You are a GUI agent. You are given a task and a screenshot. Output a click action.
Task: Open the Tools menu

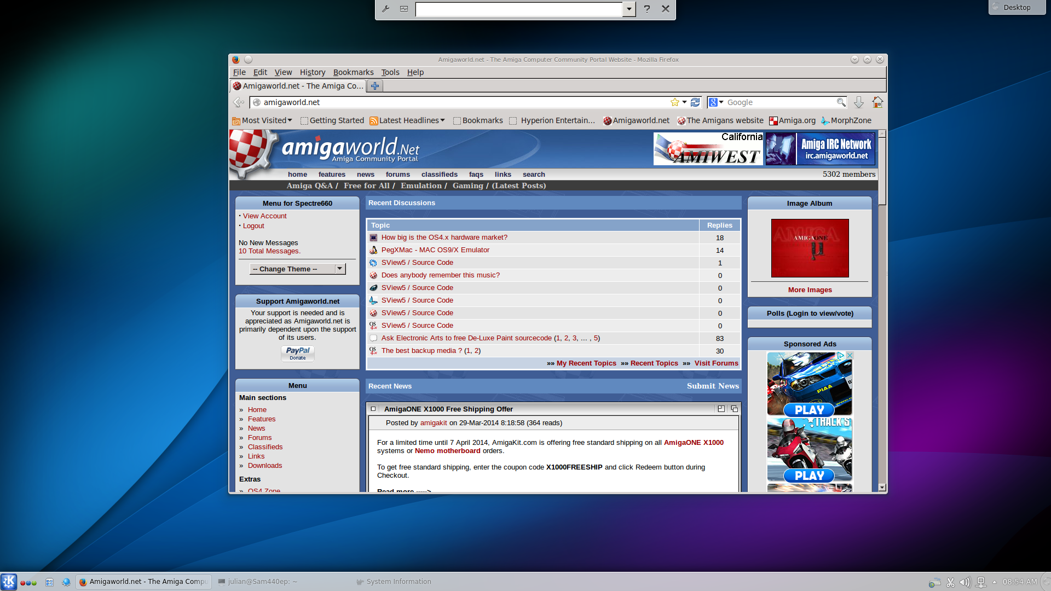[390, 72]
